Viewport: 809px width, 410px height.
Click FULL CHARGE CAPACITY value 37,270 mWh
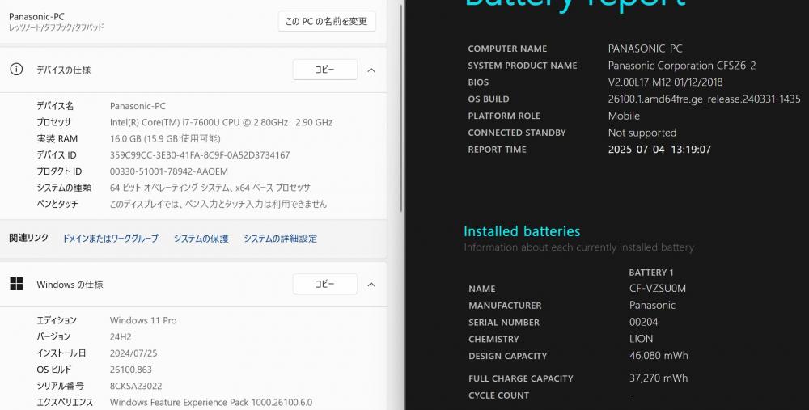pyautogui.click(x=659, y=378)
